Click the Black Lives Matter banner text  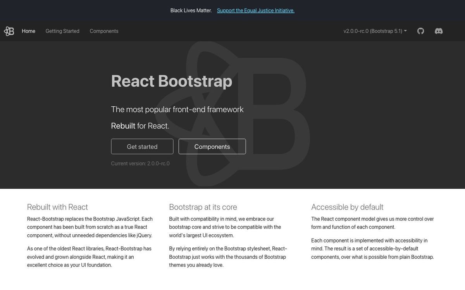click(x=191, y=10)
